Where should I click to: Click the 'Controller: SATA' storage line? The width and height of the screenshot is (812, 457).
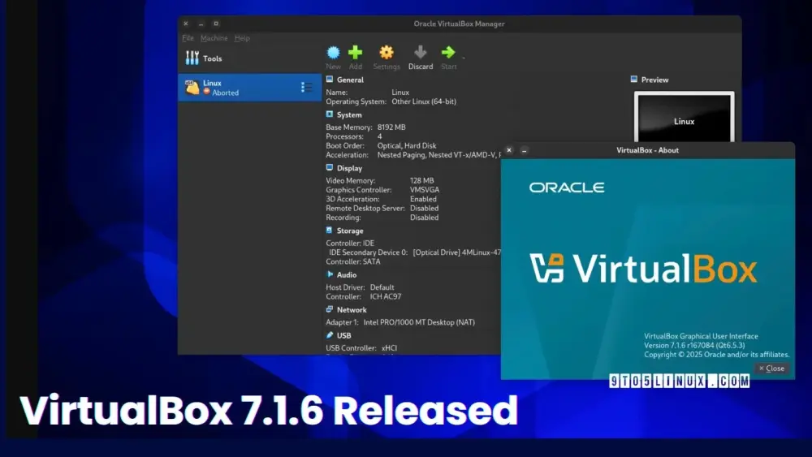[x=352, y=261]
